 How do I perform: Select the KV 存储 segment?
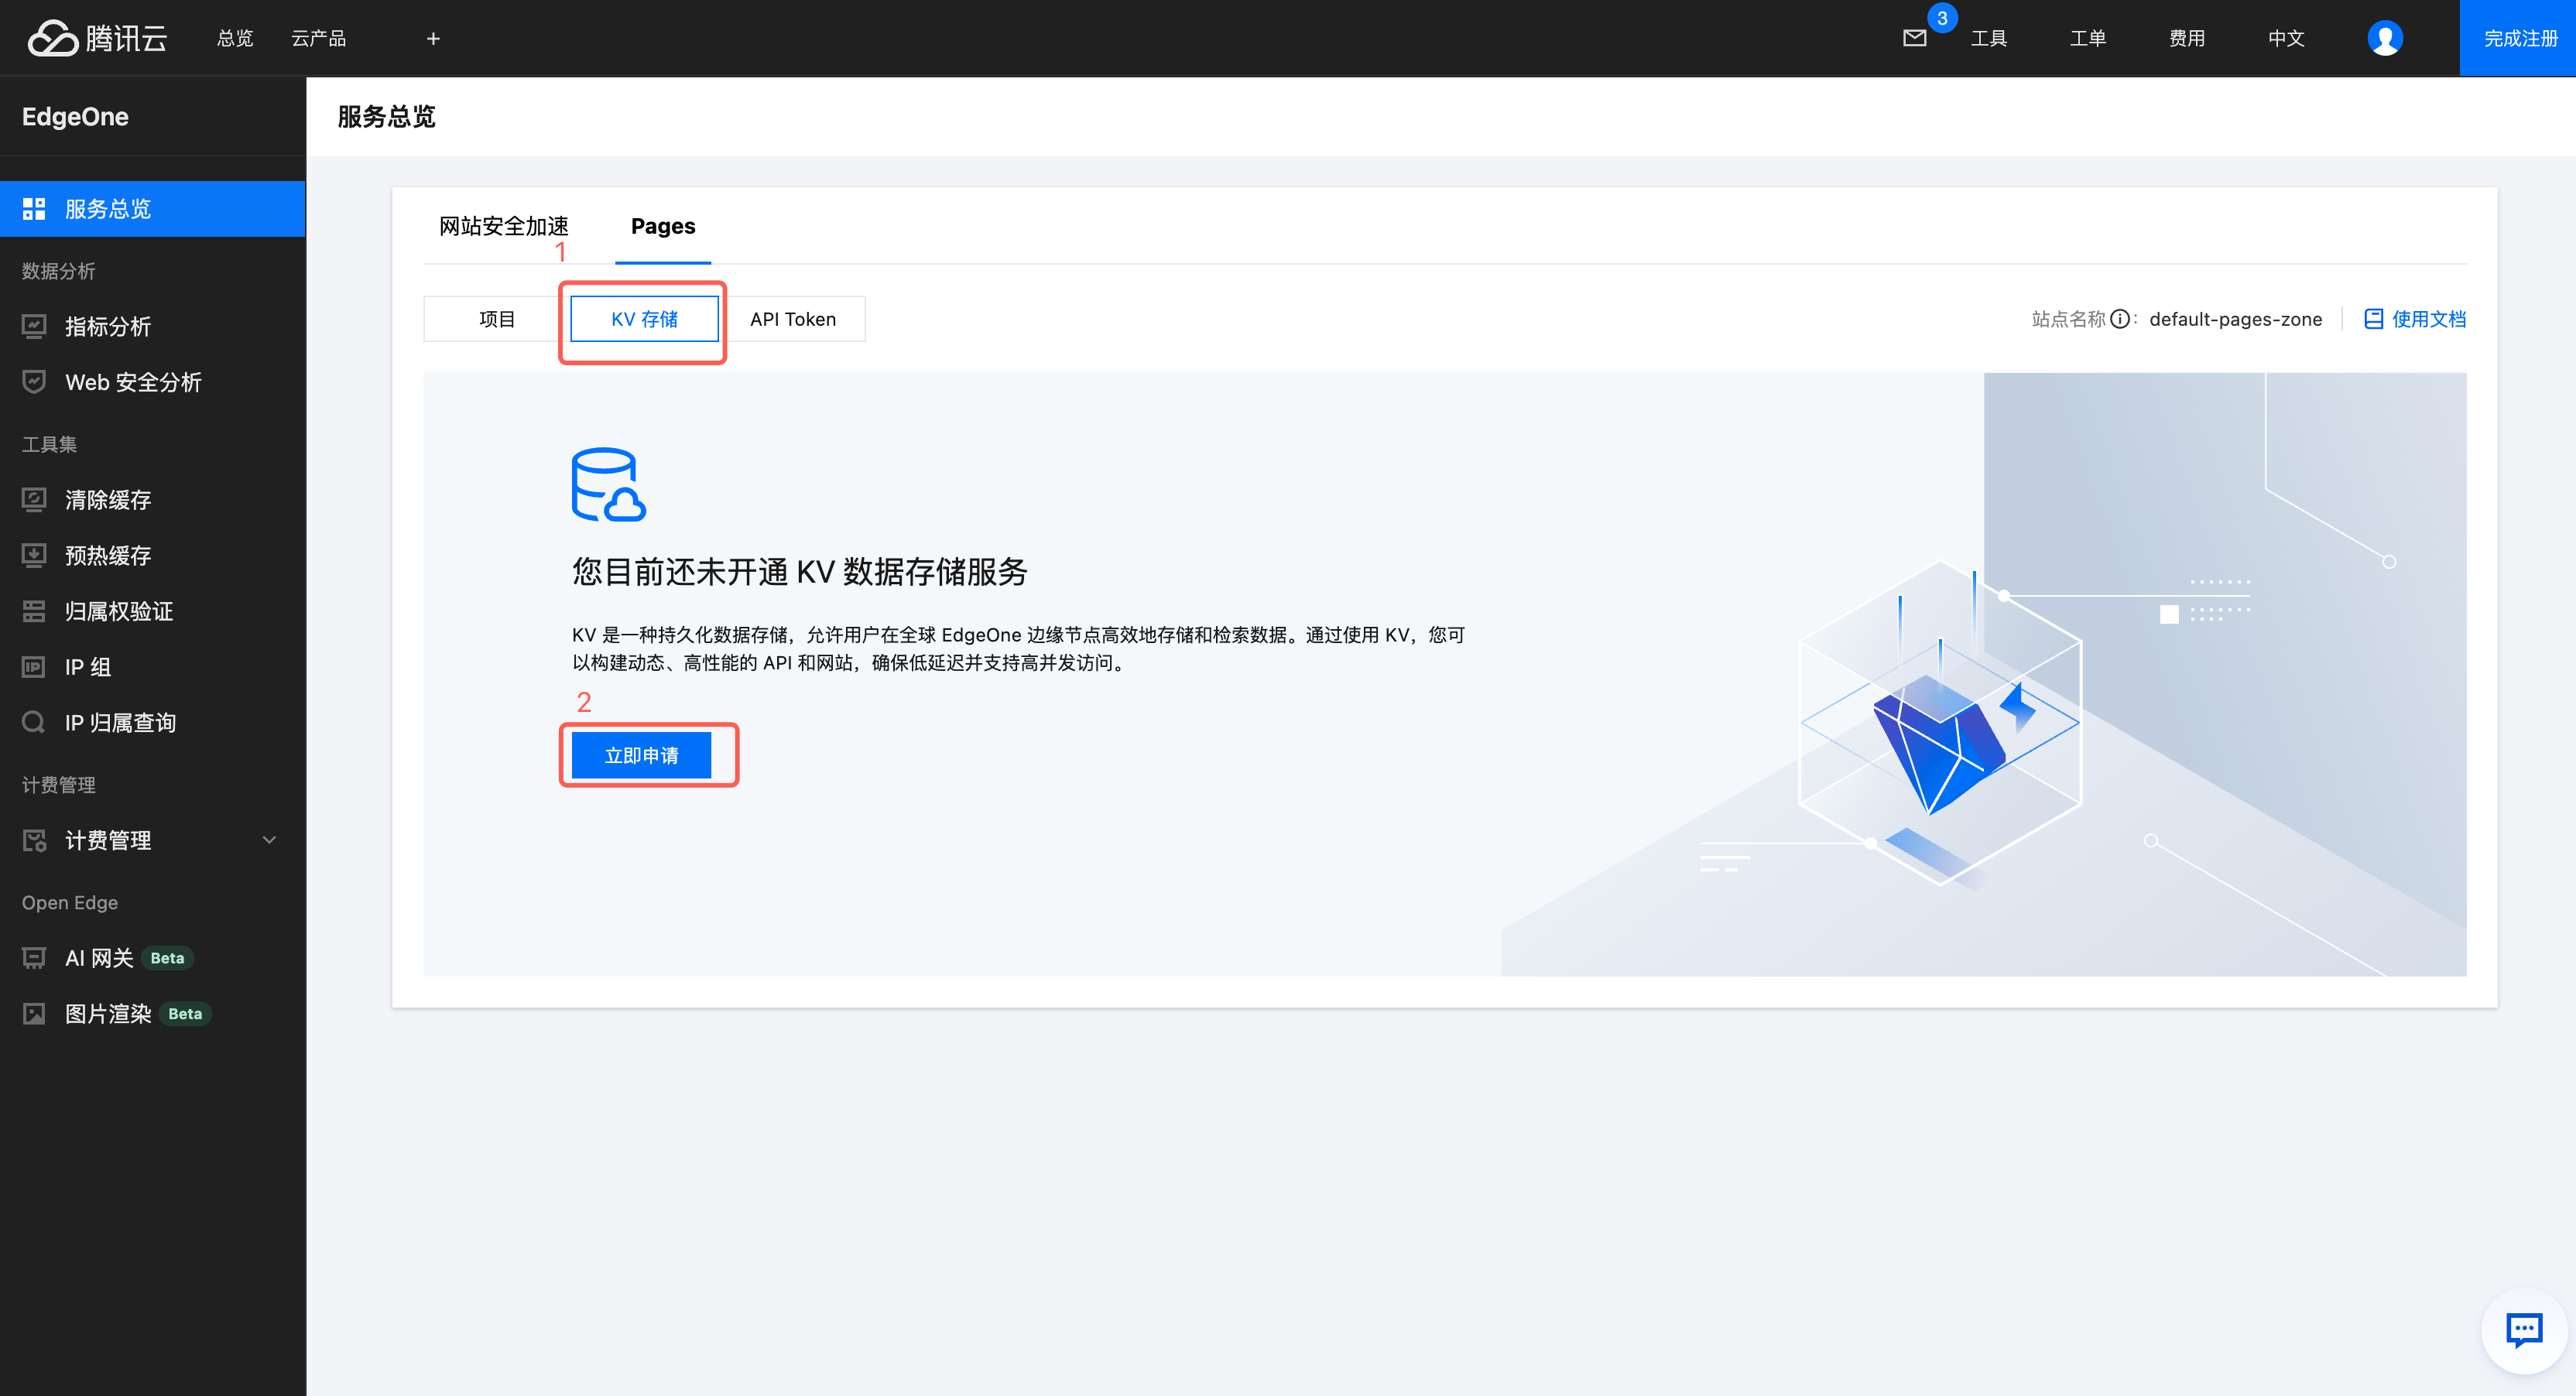tap(644, 319)
